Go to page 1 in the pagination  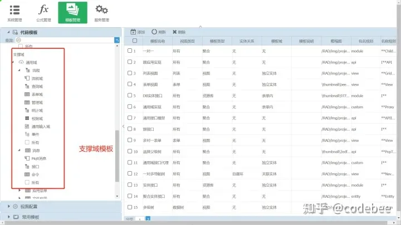point(140,219)
